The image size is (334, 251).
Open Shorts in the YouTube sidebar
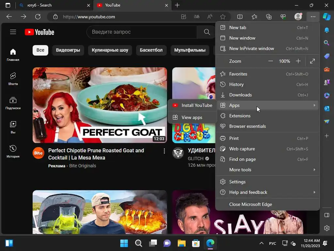[x=13, y=79]
